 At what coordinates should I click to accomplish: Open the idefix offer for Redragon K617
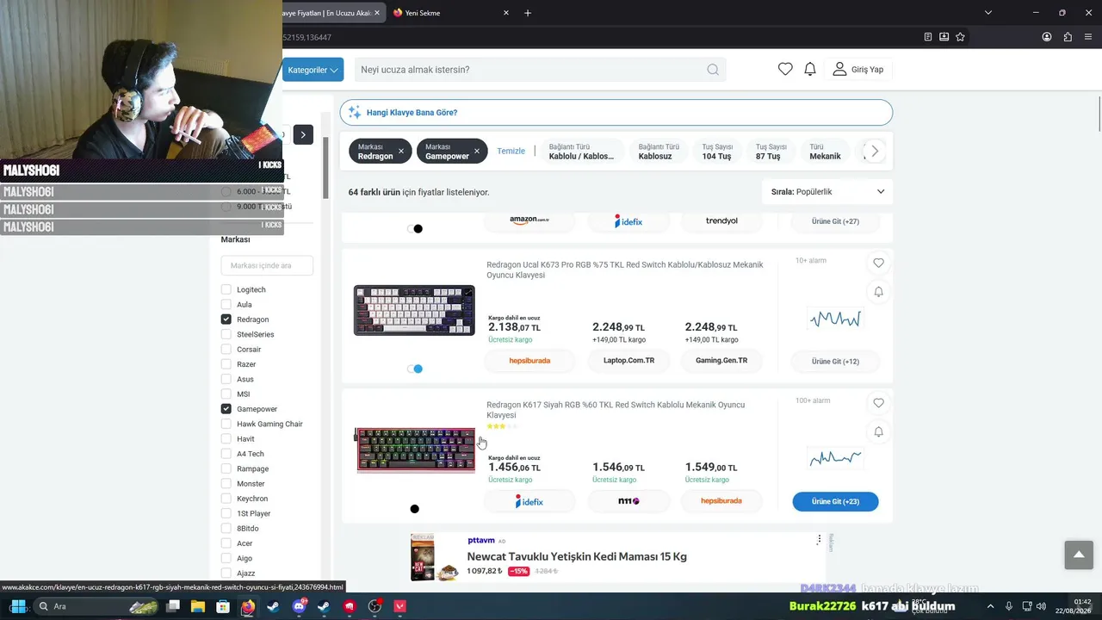[x=529, y=501]
